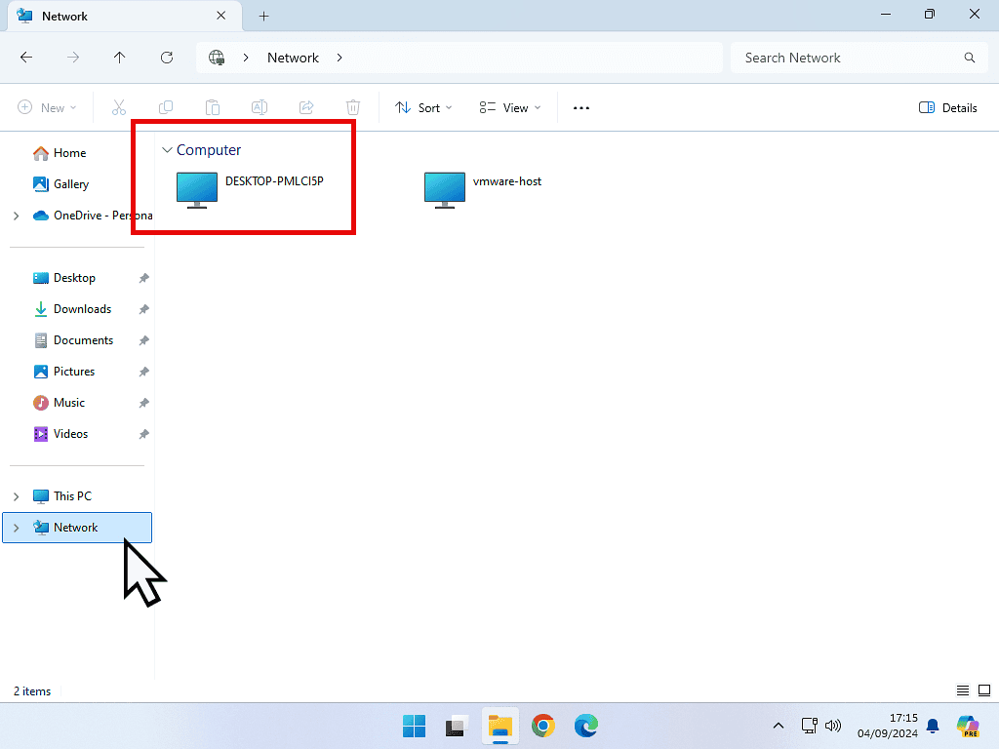The width and height of the screenshot is (999, 749).
Task: Collapse the Computer group
Action: coord(168,150)
